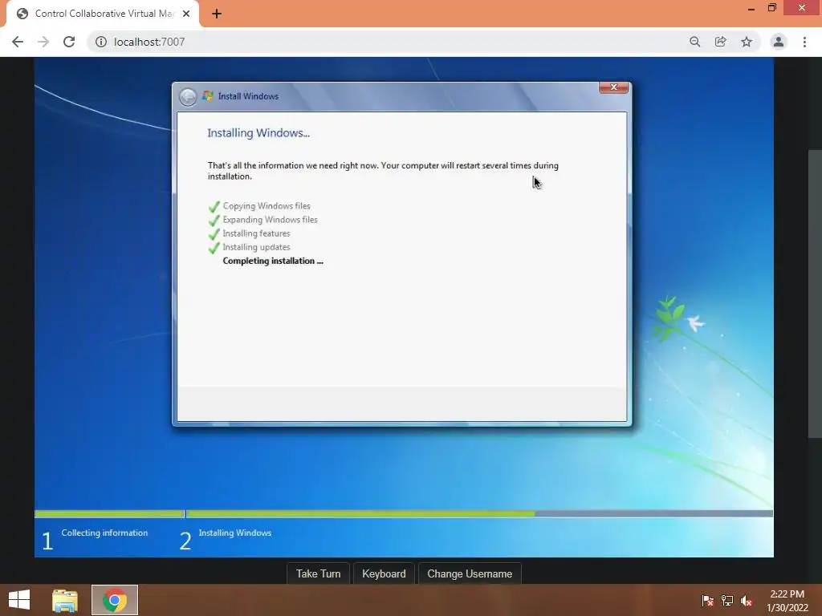
Task: Click the Change Username button
Action: click(x=470, y=574)
